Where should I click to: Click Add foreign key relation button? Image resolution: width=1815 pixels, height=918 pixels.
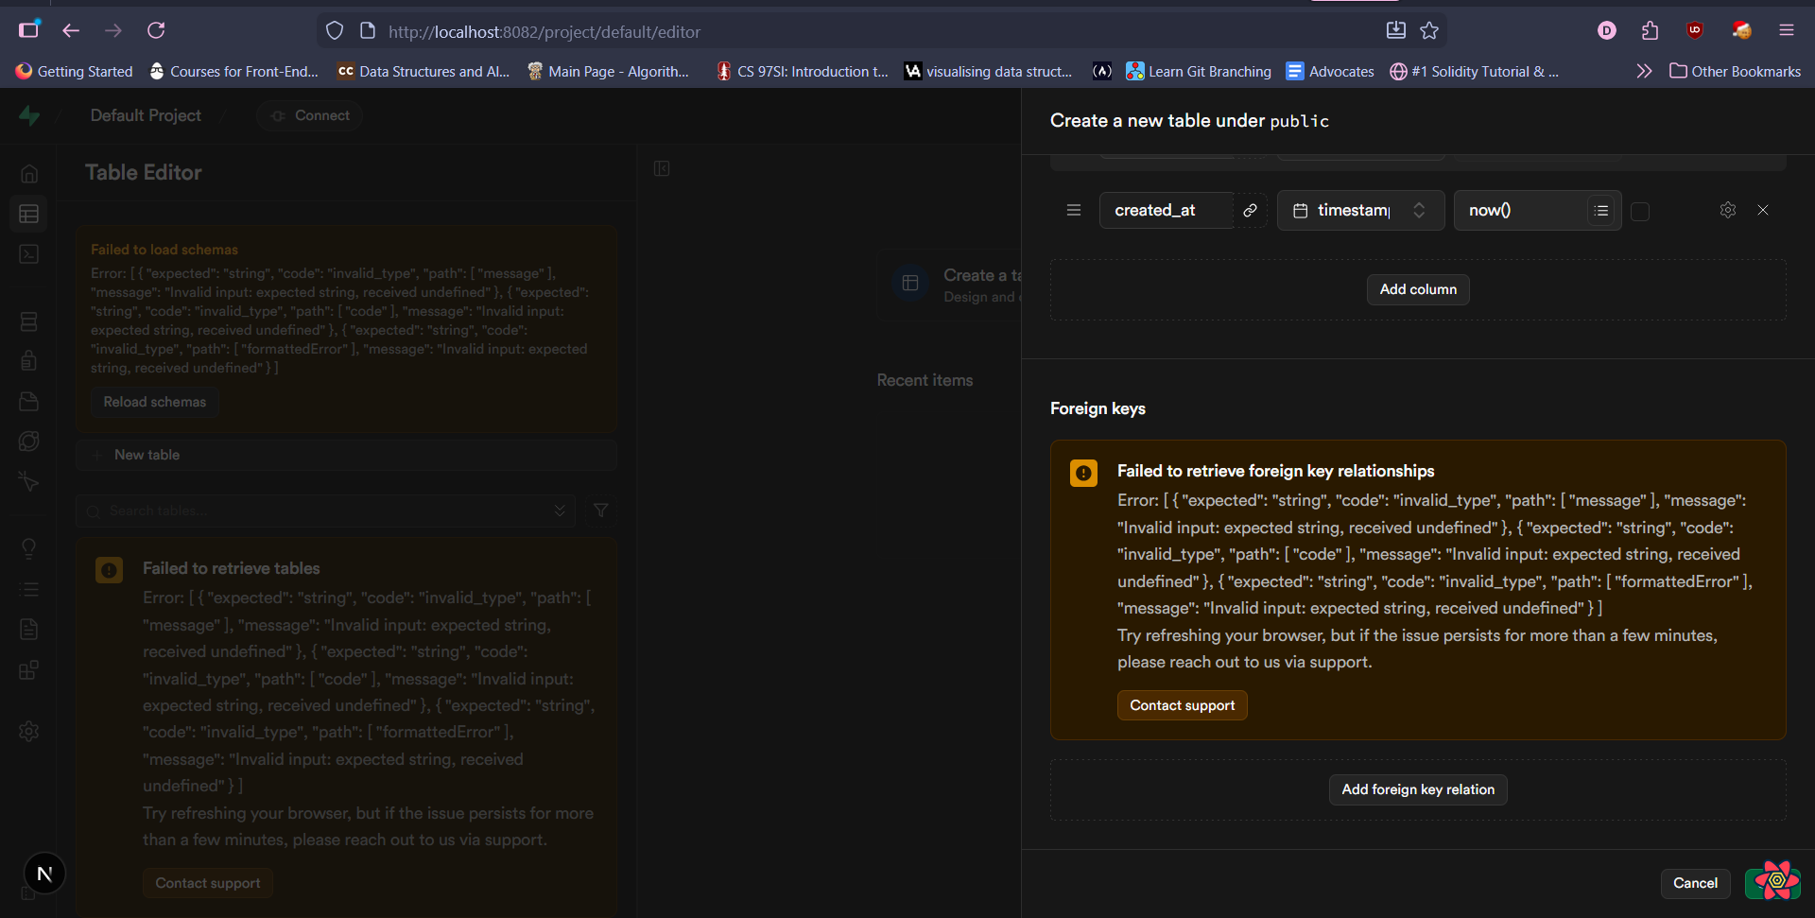1418,789
